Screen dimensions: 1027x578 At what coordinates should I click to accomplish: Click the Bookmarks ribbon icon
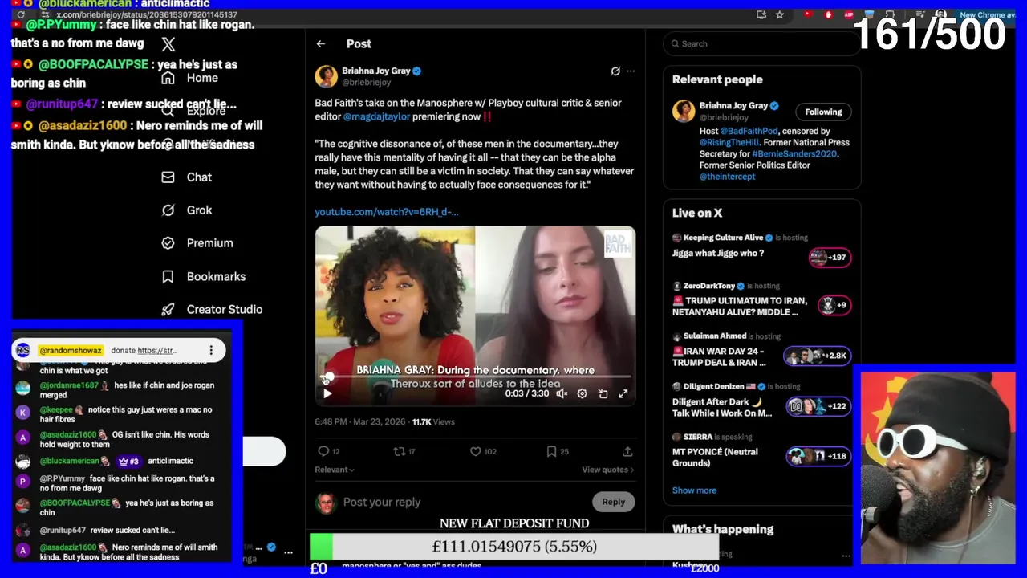tap(168, 276)
